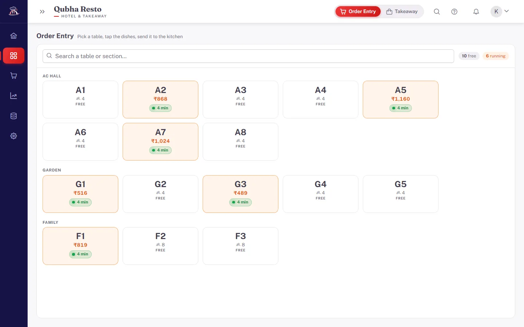The height and width of the screenshot is (327, 524).
Task: Select free table F3
Action: (x=241, y=246)
